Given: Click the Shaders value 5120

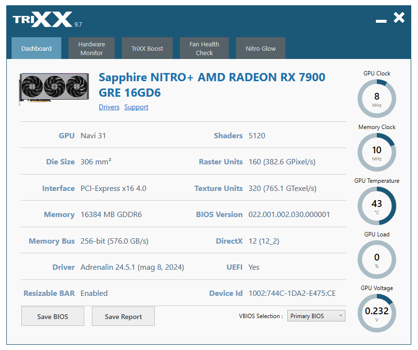Looking at the screenshot, I should click(x=257, y=135).
